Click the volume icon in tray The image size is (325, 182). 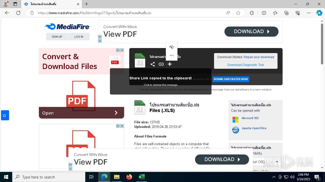coord(292,177)
